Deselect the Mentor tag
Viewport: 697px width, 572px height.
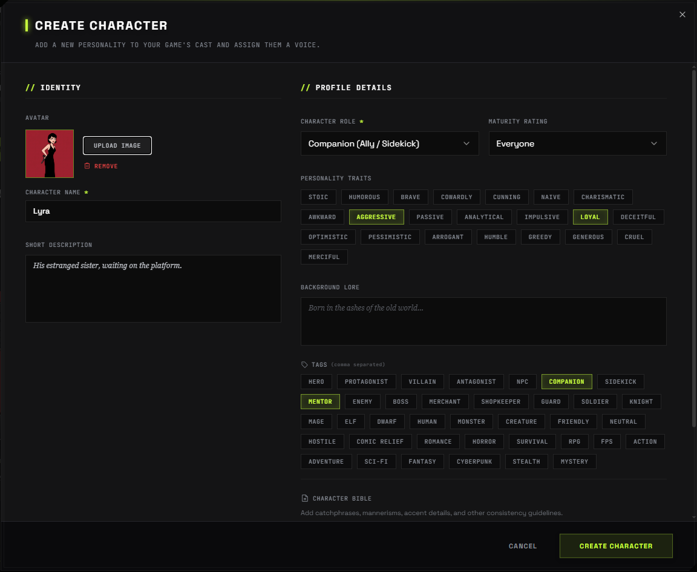click(320, 402)
